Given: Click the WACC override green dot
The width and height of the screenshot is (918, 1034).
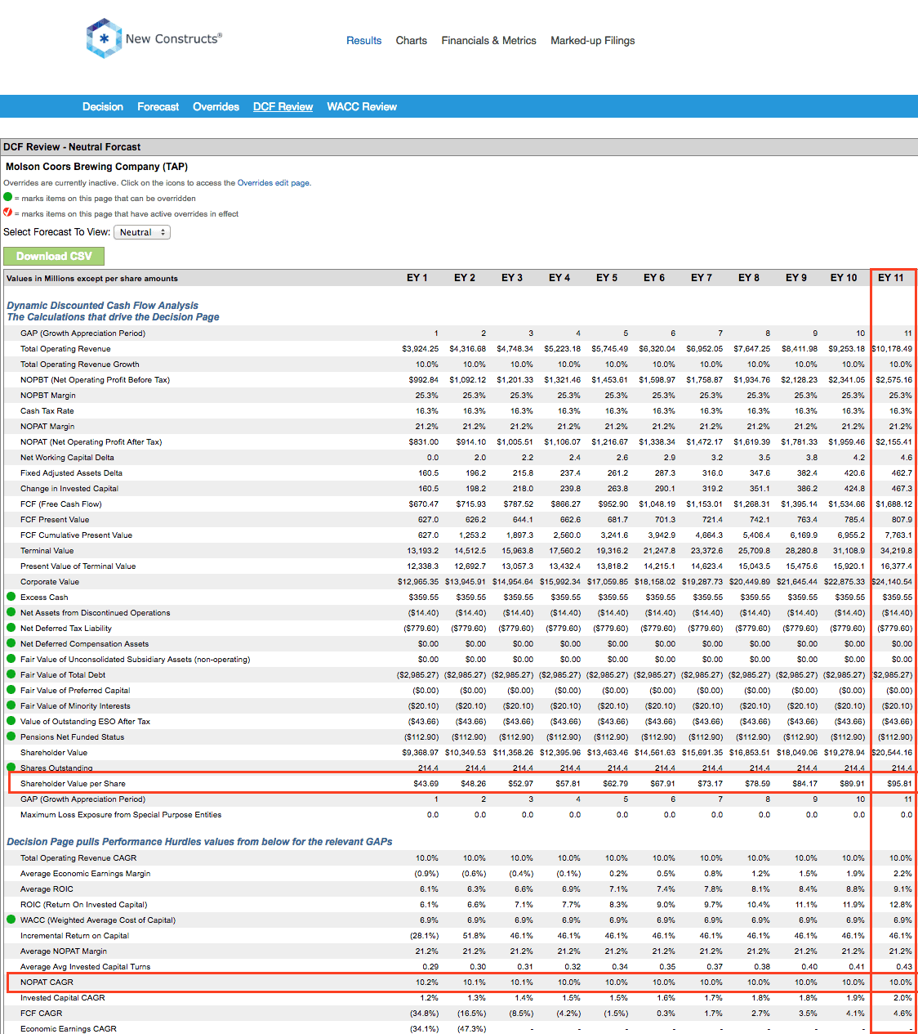Looking at the screenshot, I should point(11,920).
